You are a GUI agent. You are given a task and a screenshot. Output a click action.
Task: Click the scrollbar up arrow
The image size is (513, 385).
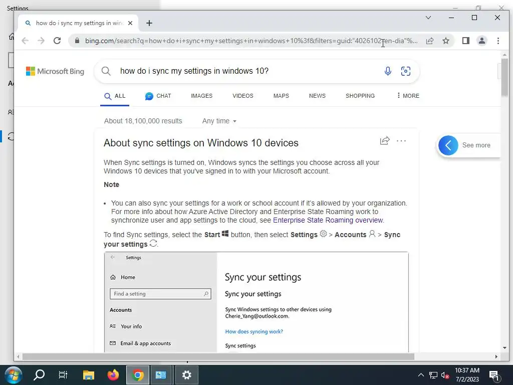pos(504,55)
